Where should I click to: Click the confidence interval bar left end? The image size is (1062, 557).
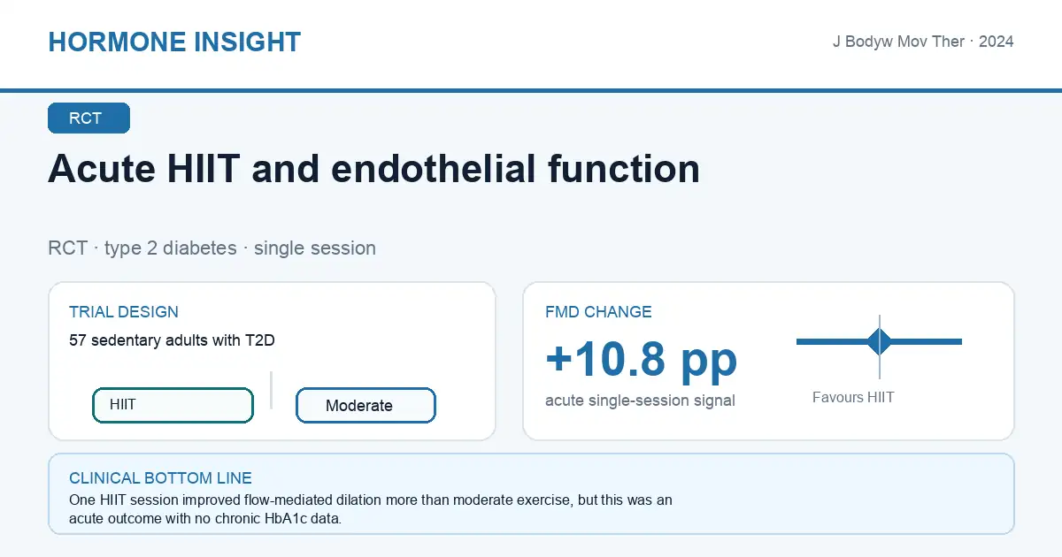(800, 341)
